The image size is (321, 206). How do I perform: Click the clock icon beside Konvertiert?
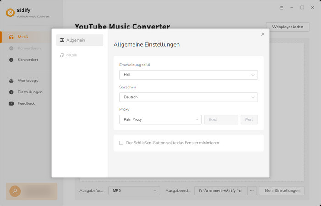pyautogui.click(x=11, y=60)
